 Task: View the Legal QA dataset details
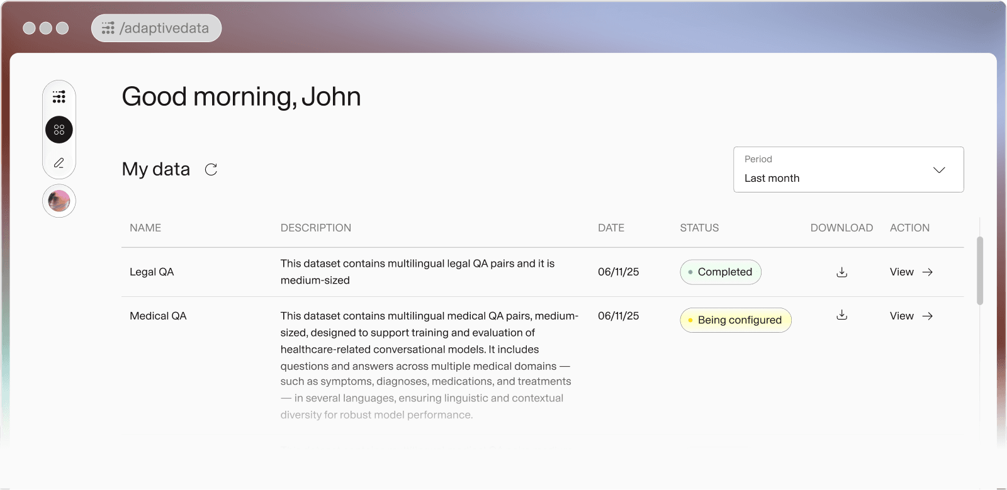coord(911,272)
